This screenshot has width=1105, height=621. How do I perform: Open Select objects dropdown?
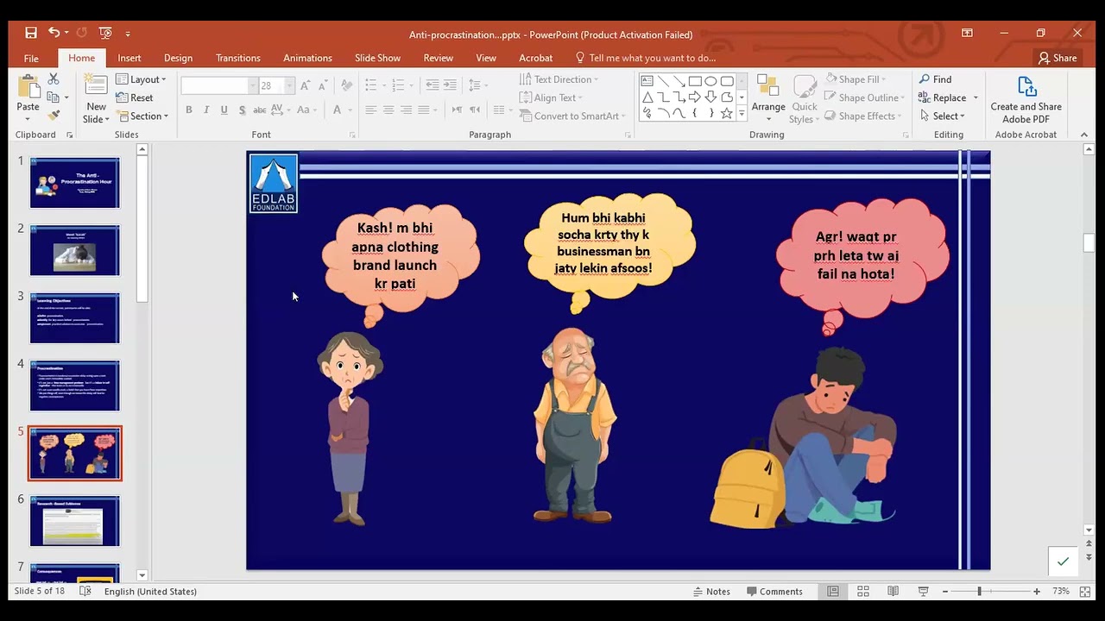tap(944, 116)
